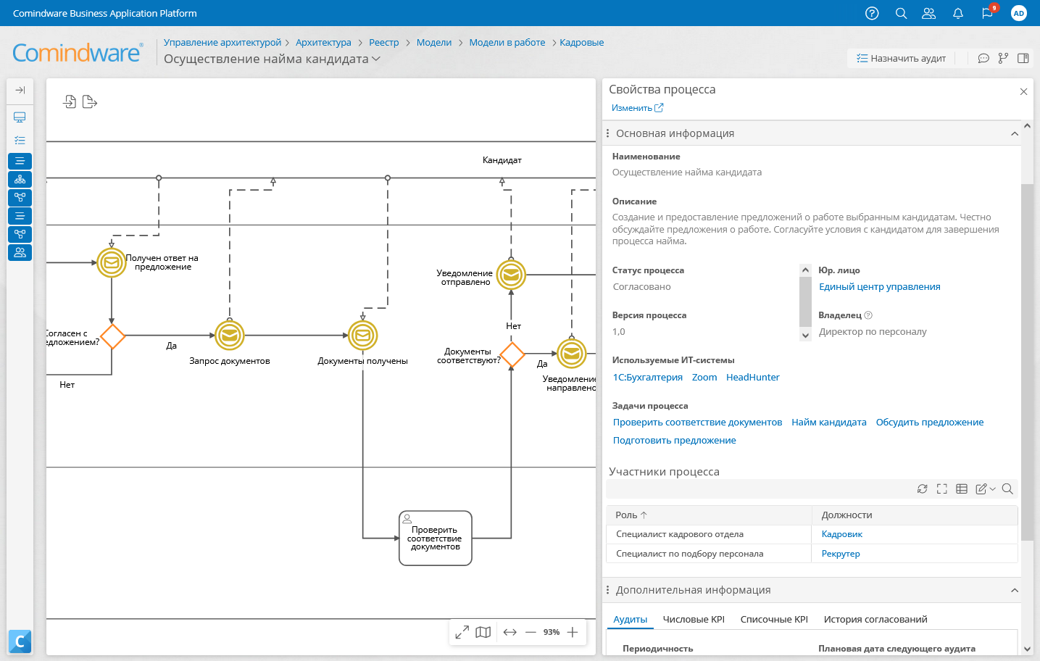Open the HeadHunter IT system link

click(x=752, y=377)
